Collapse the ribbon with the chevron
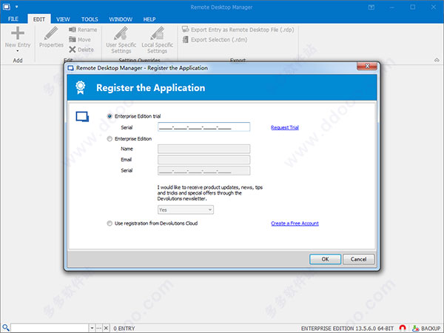Screen dimensions: 444x333 point(437,60)
